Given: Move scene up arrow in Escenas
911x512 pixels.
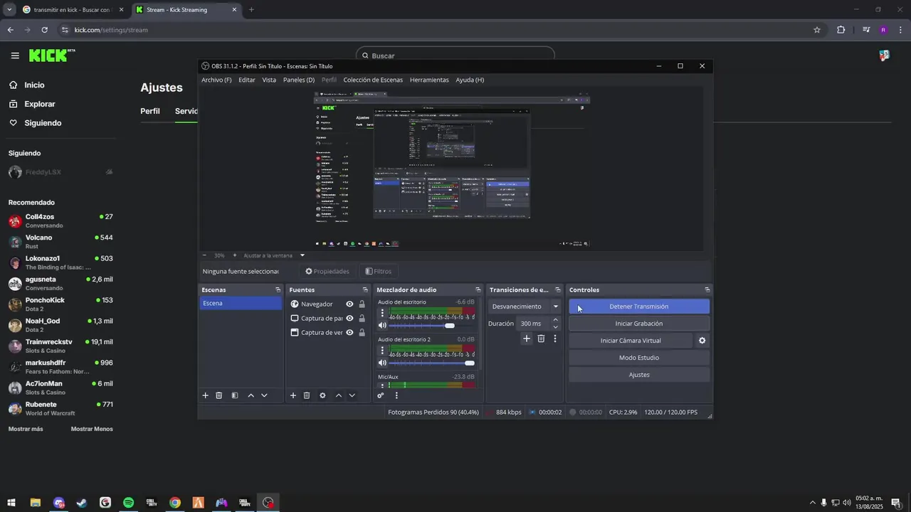Looking at the screenshot, I should point(251,395).
